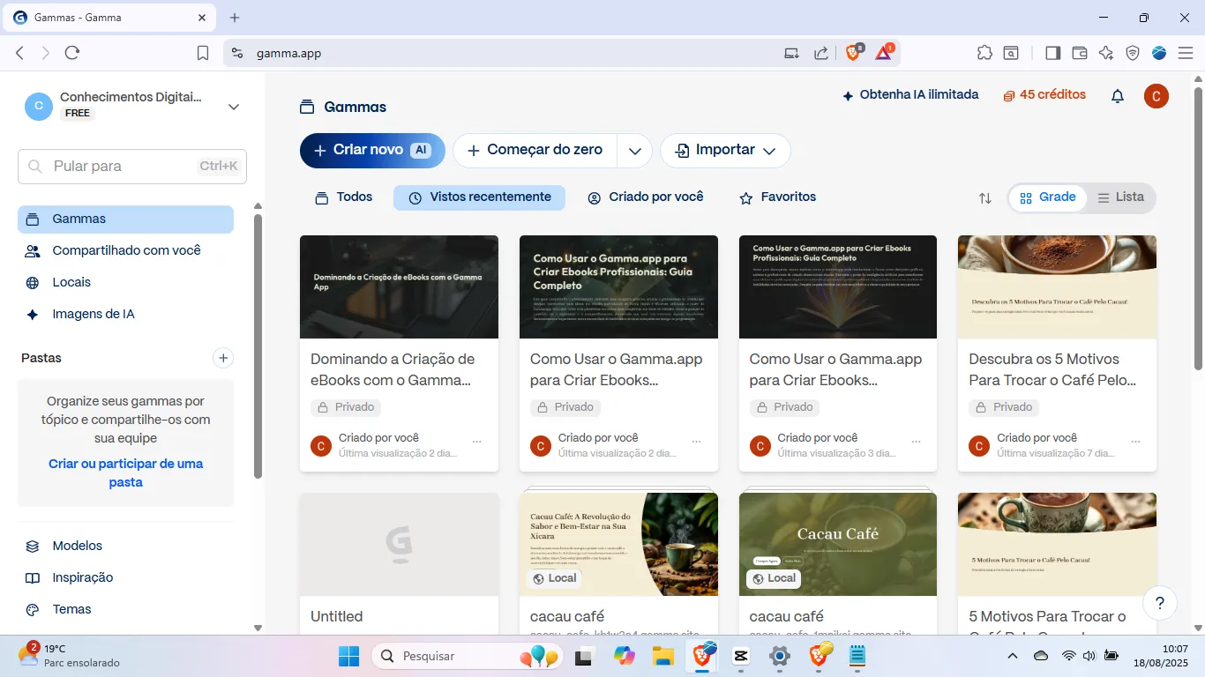This screenshot has width=1205, height=677.
Task: Open the notifications bell in Gamma
Action: (1118, 96)
